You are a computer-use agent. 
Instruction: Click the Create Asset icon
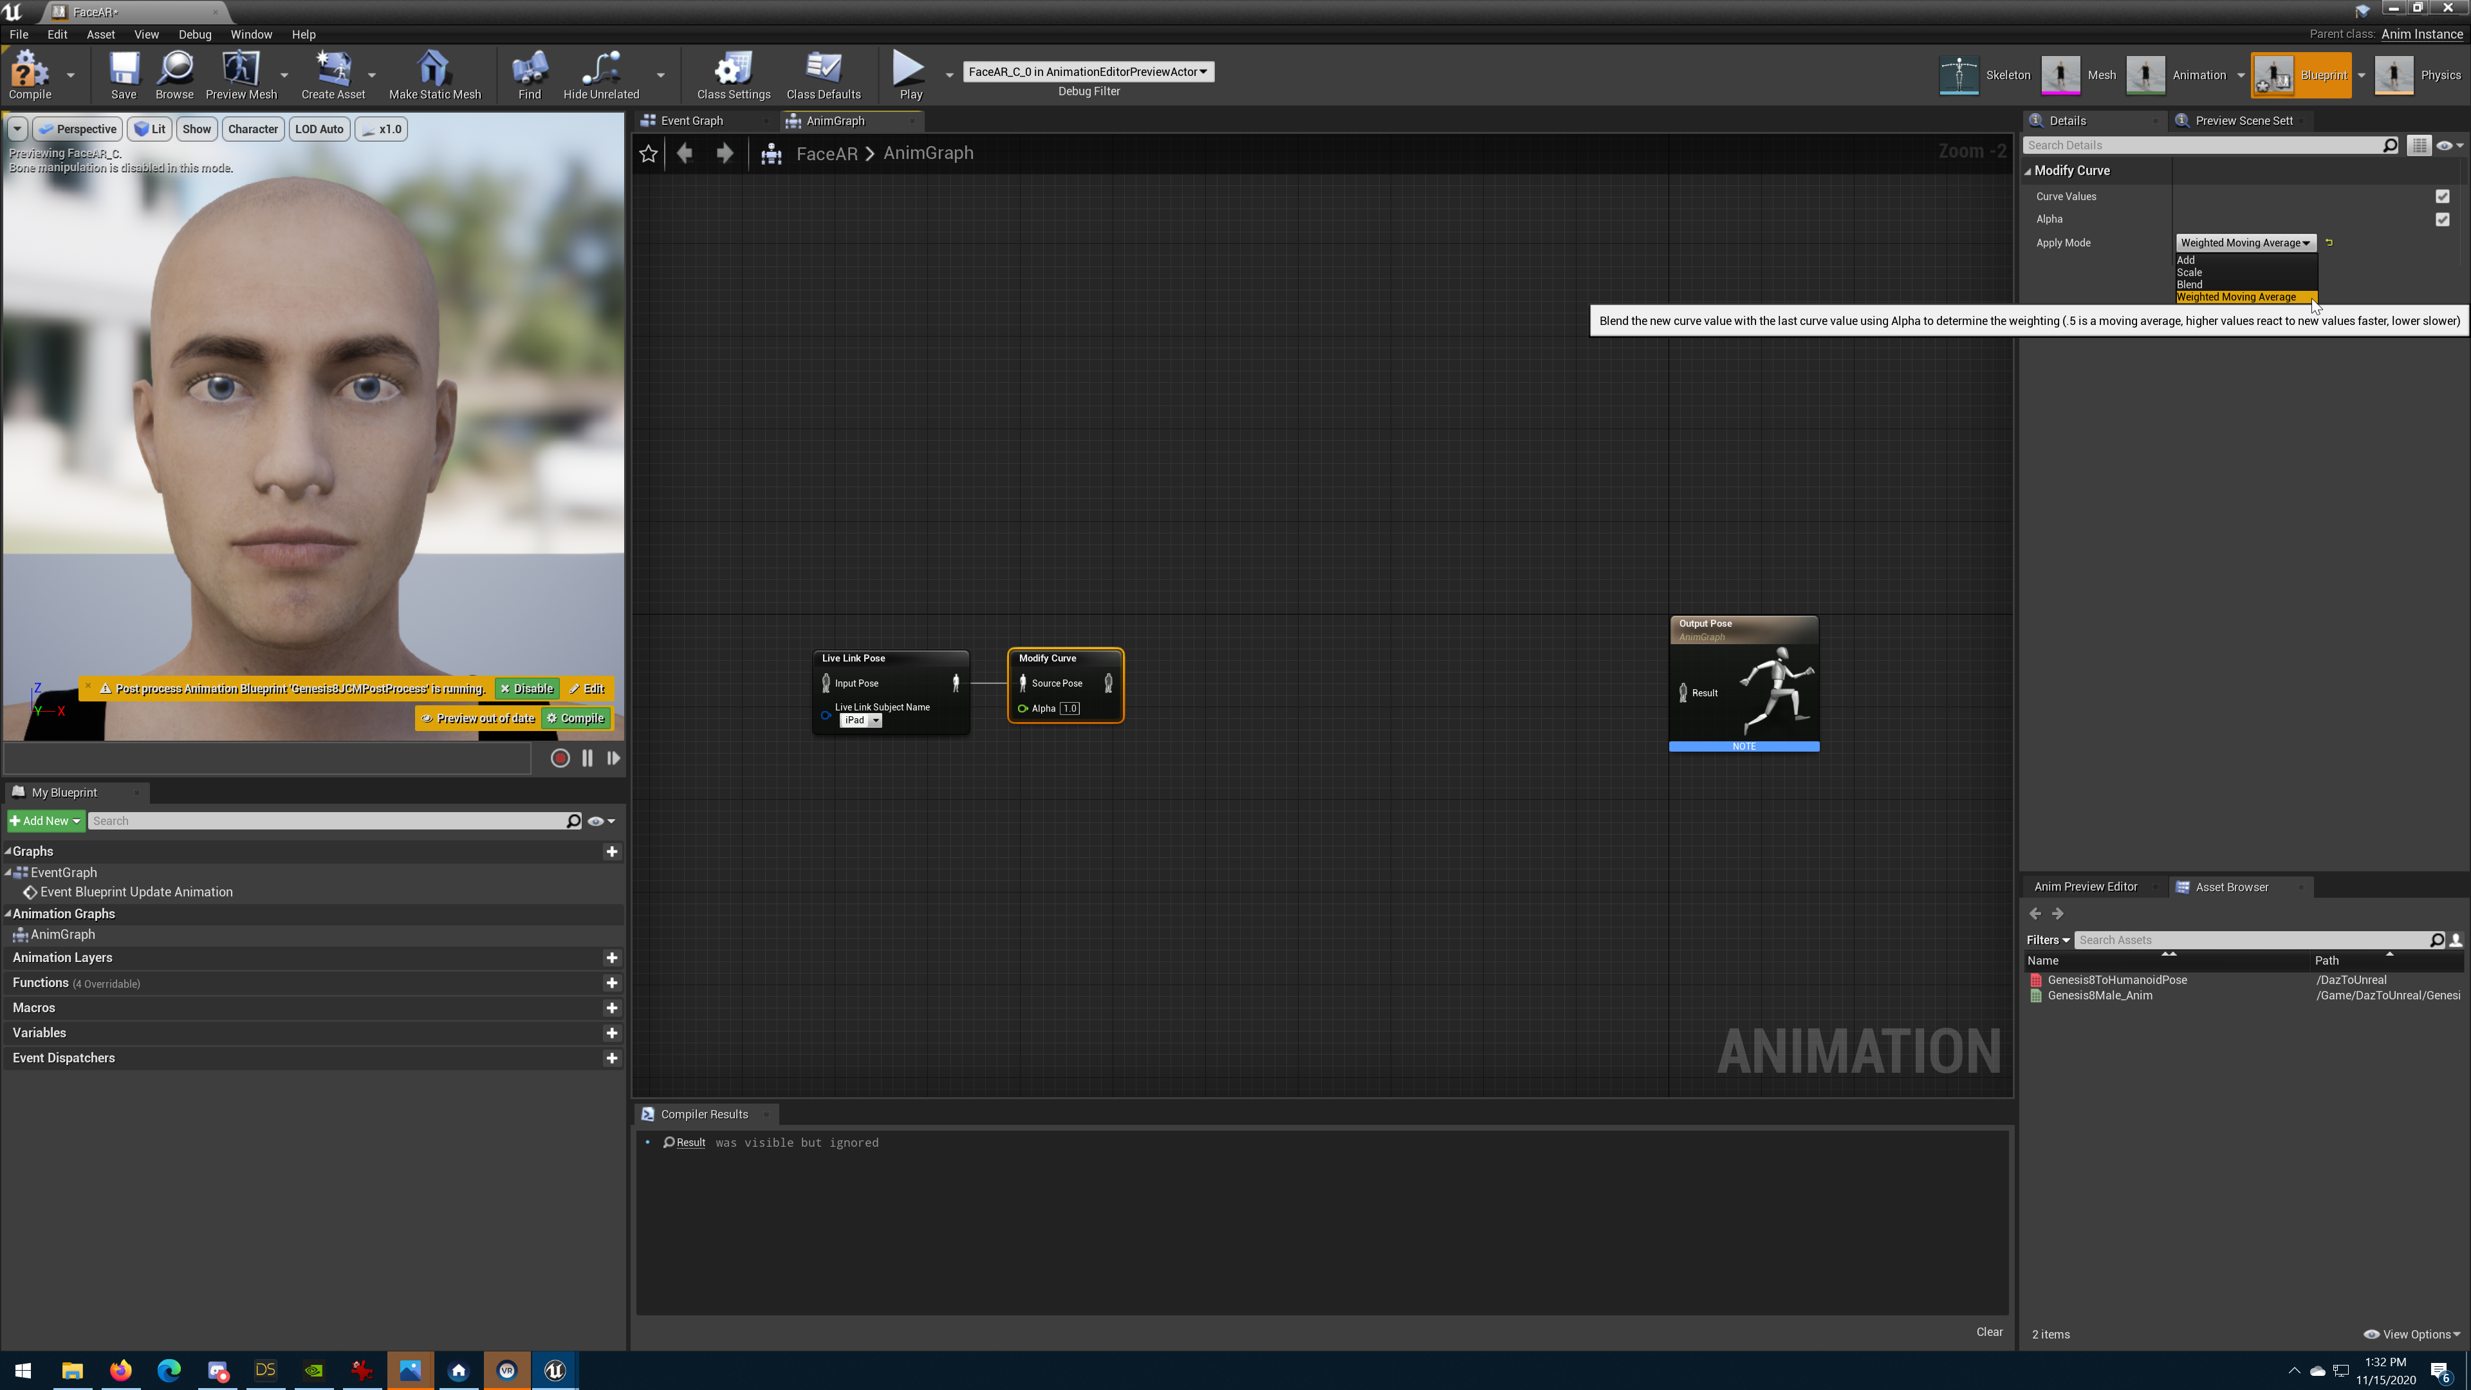point(333,75)
